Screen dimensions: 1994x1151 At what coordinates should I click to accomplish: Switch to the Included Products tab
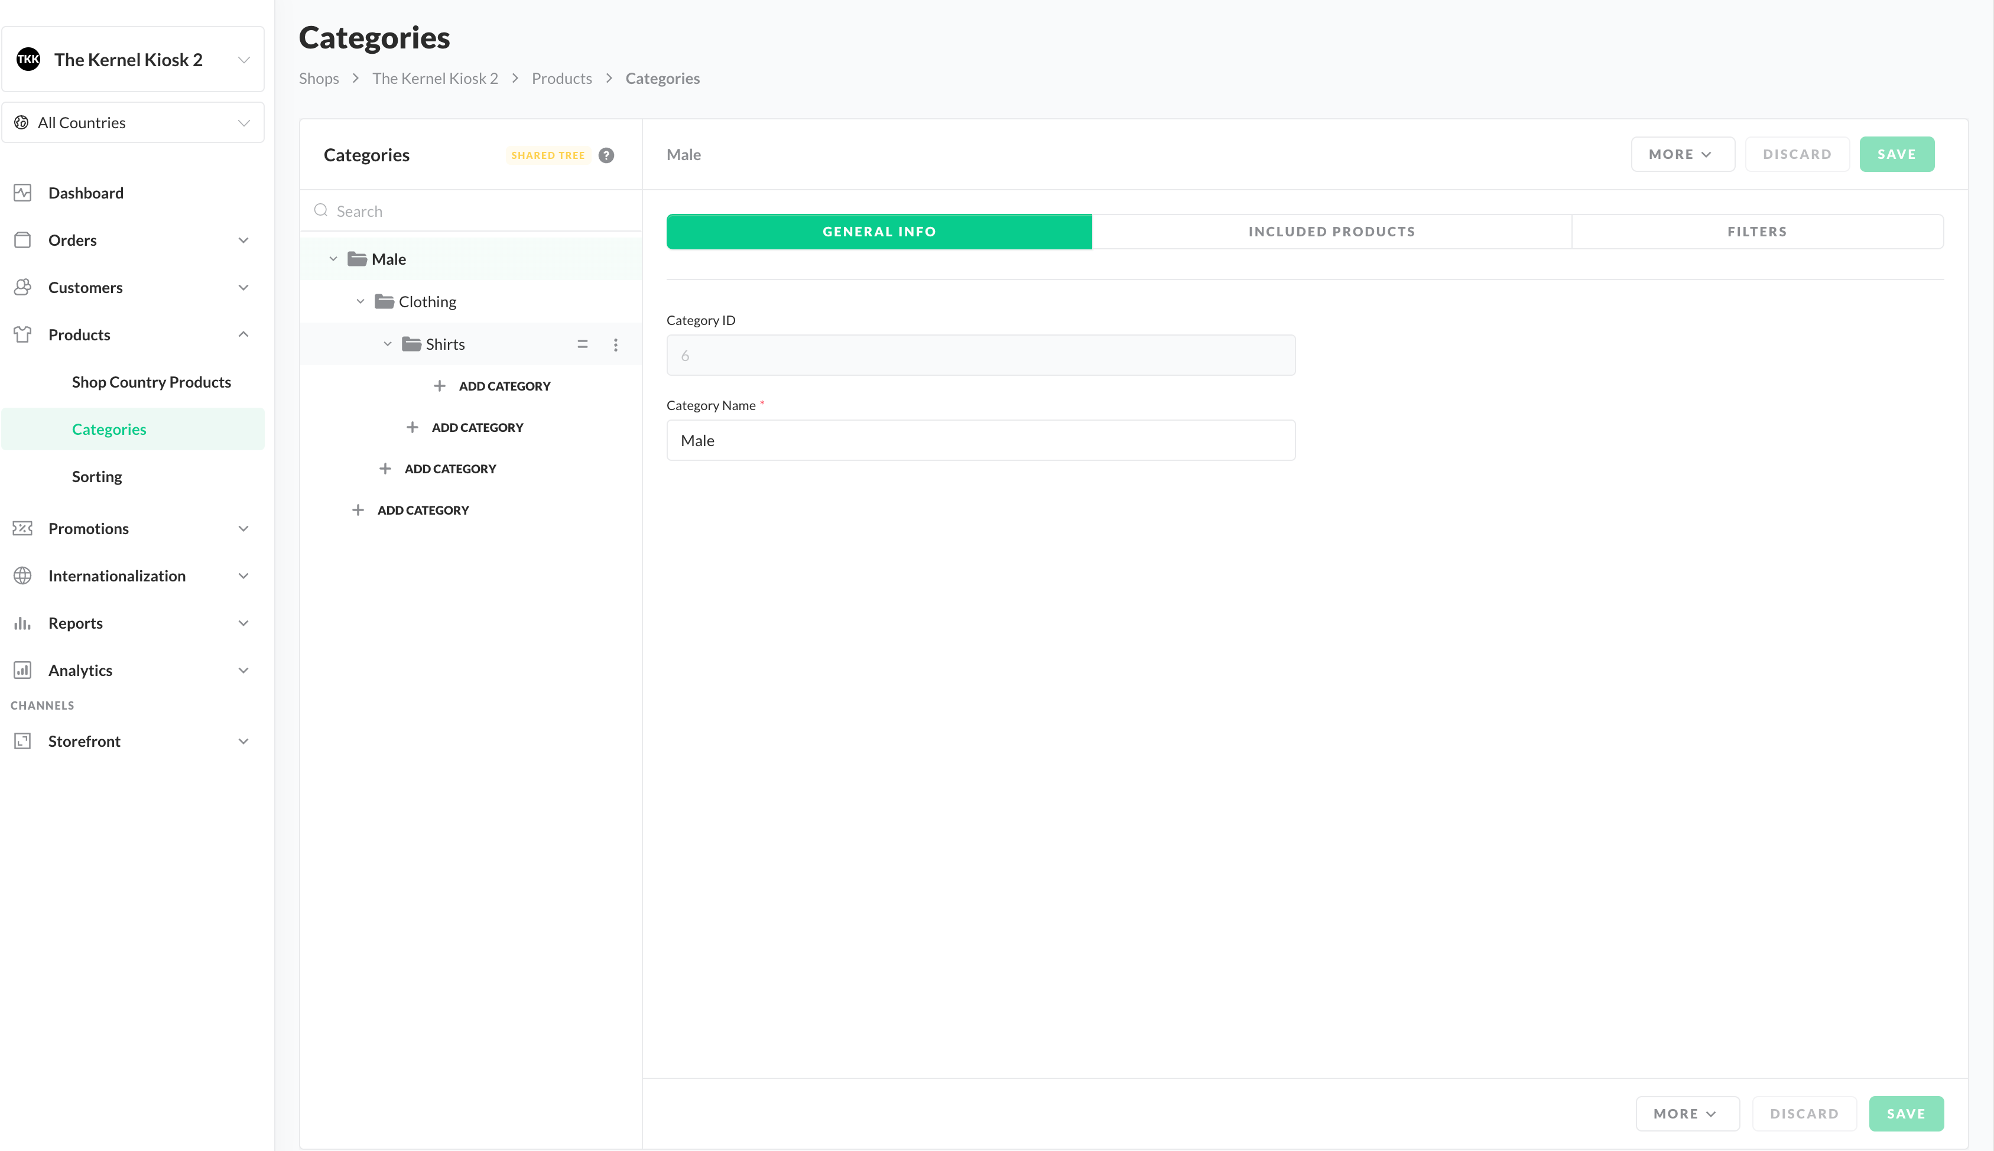point(1332,232)
